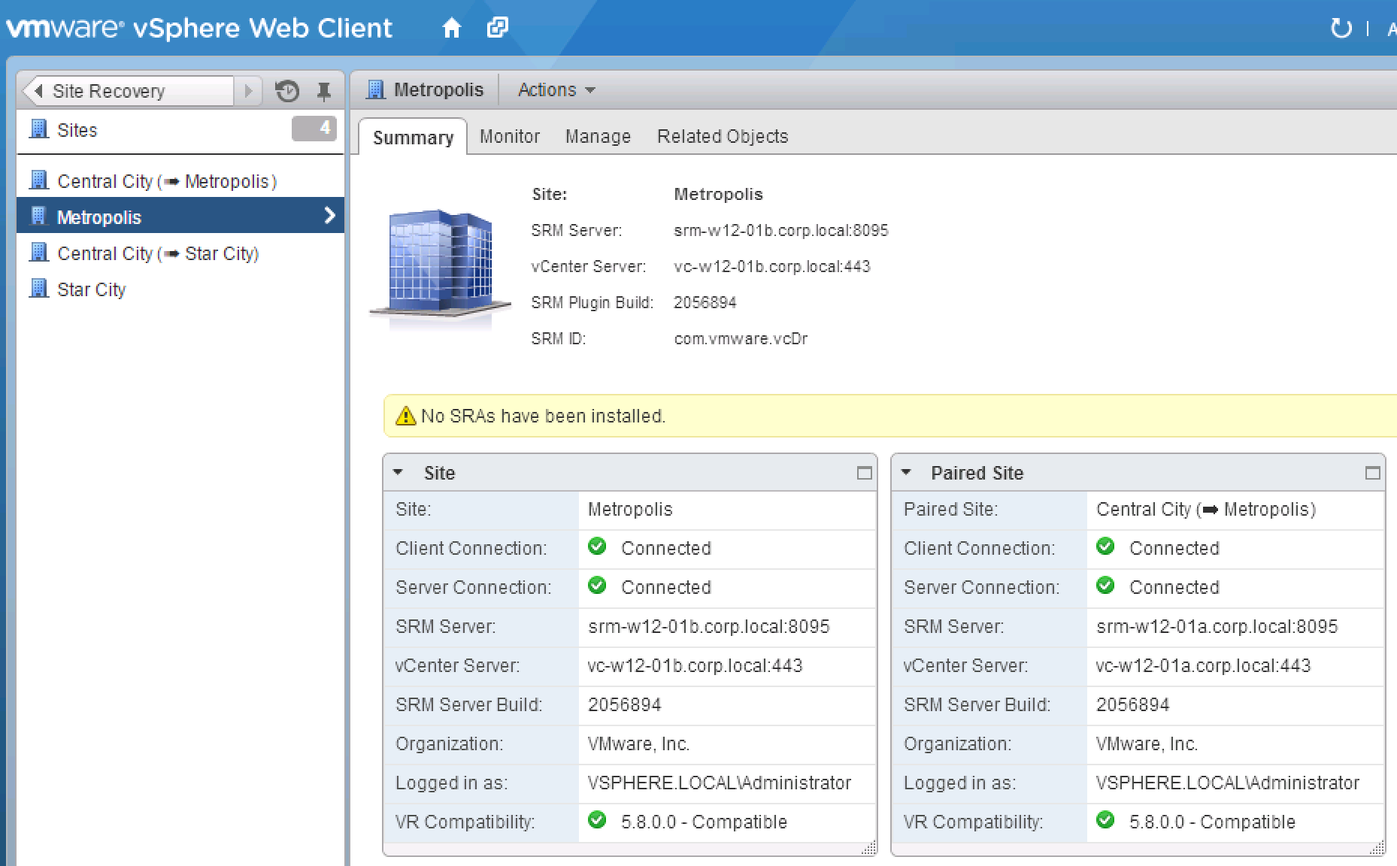Image resolution: width=1397 pixels, height=866 pixels.
Task: Click the Sites count badge showing 4
Action: [314, 129]
